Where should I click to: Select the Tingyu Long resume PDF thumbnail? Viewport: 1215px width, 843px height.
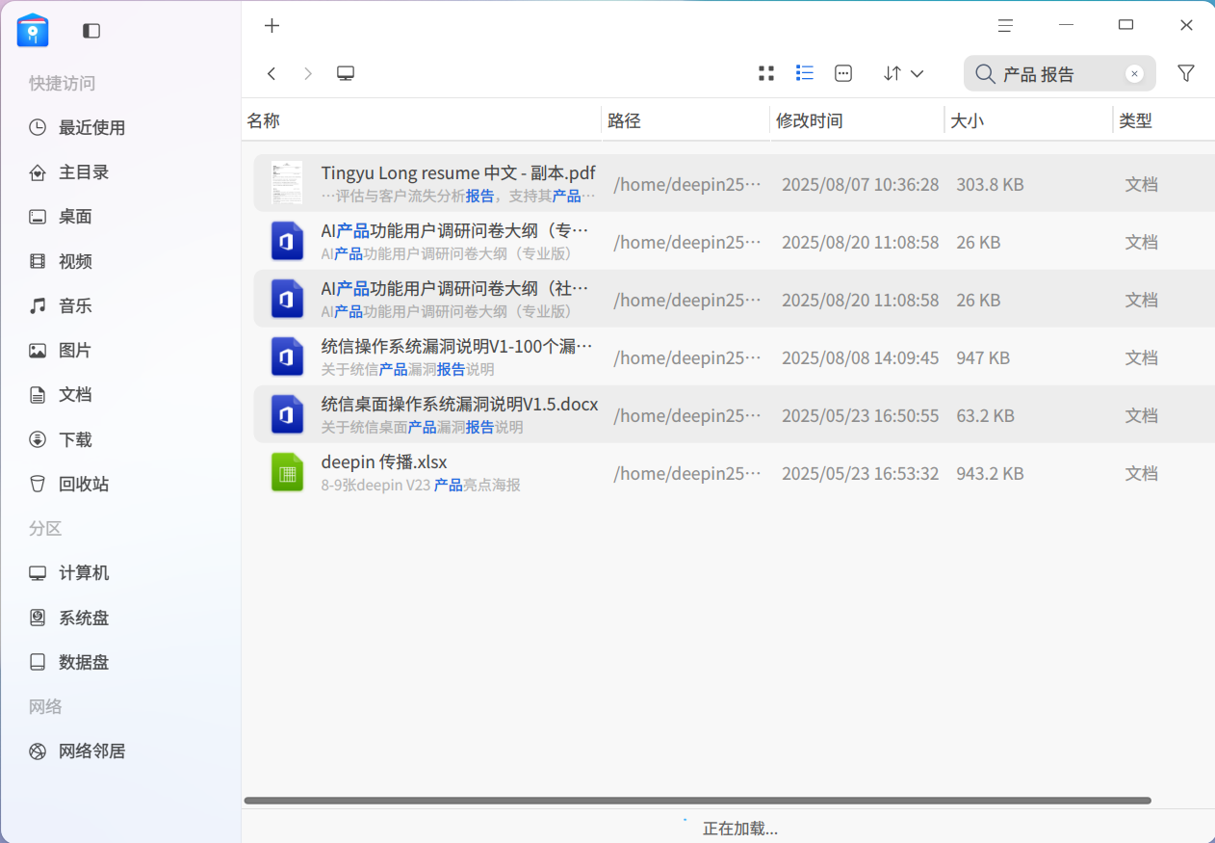pyautogui.click(x=287, y=183)
